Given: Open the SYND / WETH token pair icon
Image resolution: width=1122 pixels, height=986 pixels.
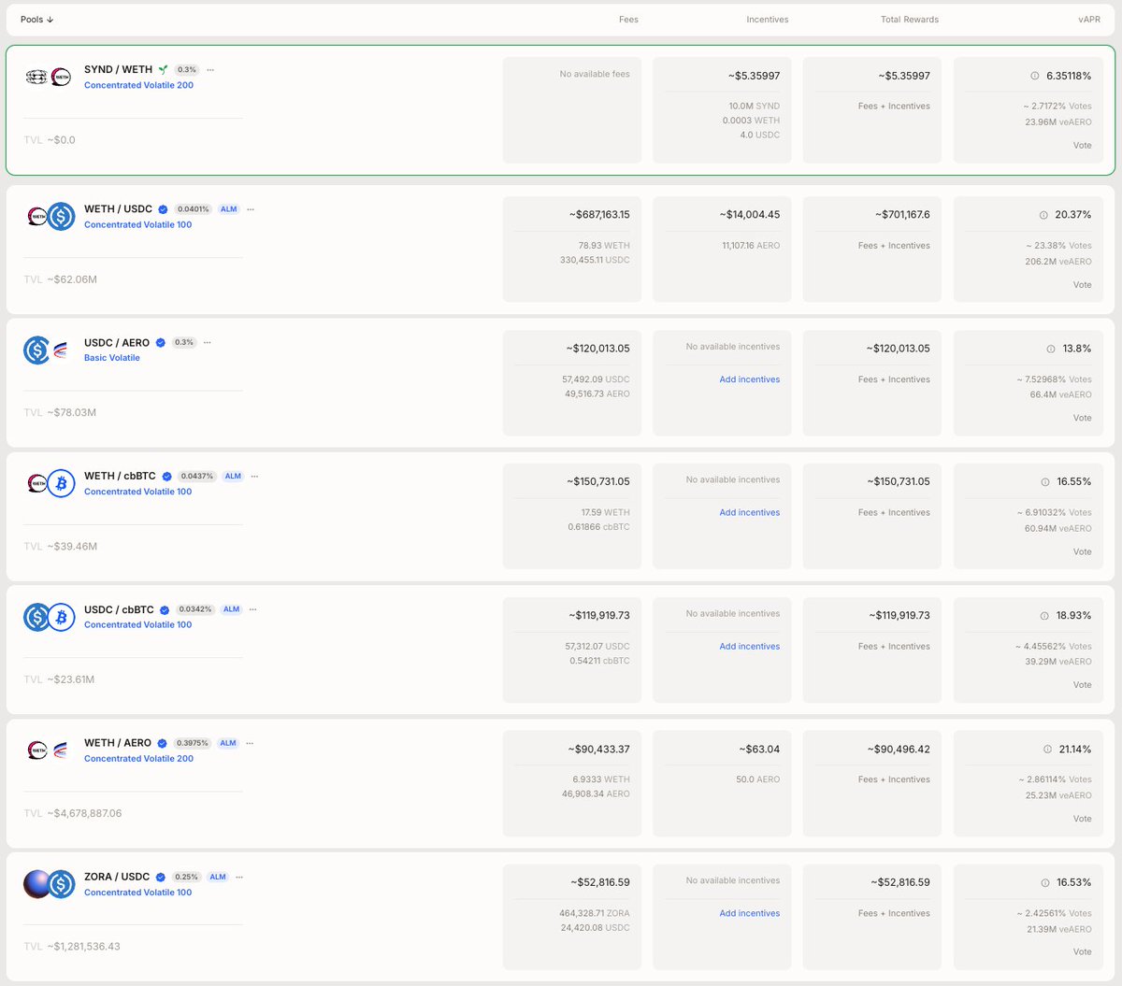Looking at the screenshot, I should pyautogui.click(x=49, y=77).
